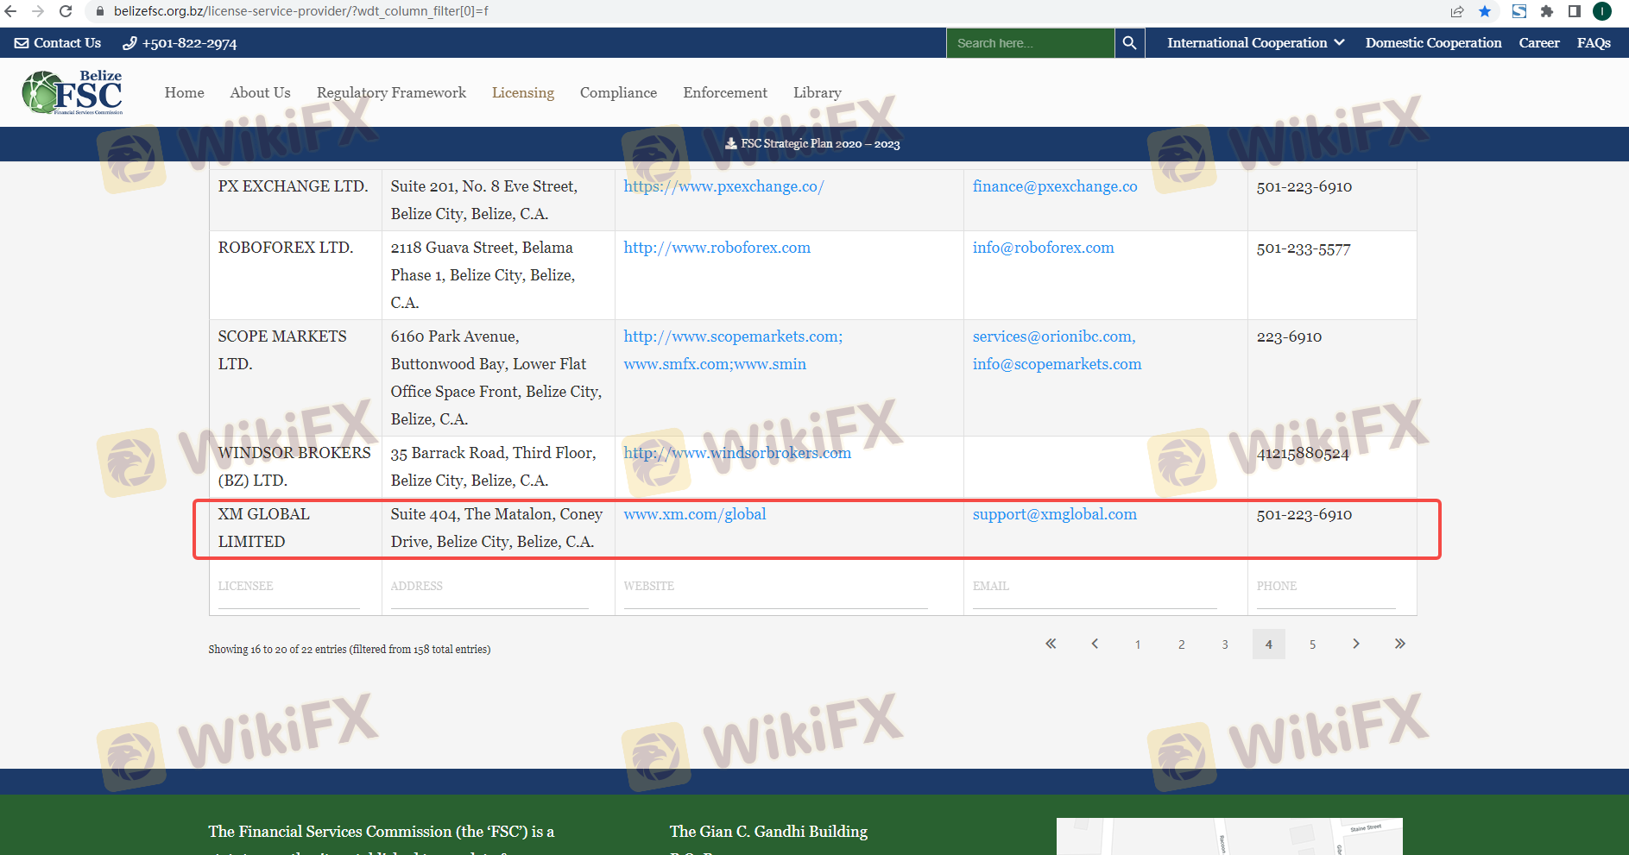The height and width of the screenshot is (855, 1629).
Task: Open the www.xm.com/global website link
Action: pyautogui.click(x=694, y=514)
